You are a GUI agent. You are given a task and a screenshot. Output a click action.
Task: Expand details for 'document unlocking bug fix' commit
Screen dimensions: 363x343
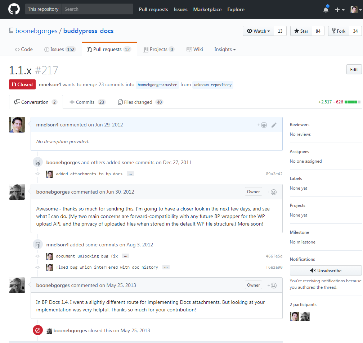click(x=125, y=256)
